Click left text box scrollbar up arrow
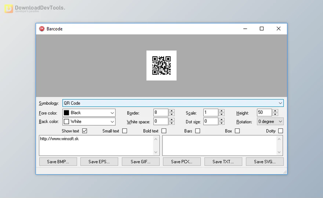This screenshot has height=198, width=323. click(x=156, y=139)
